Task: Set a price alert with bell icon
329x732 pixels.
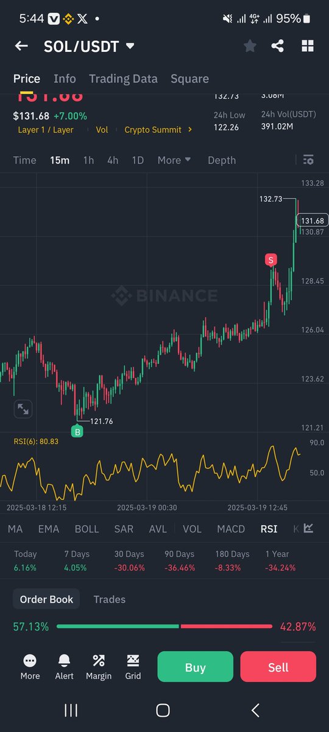Action: (64, 666)
